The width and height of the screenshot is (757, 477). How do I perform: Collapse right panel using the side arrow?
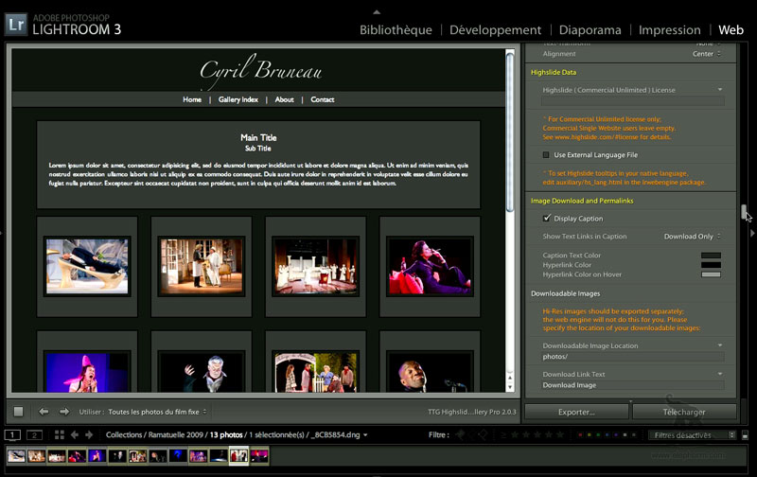(x=752, y=233)
